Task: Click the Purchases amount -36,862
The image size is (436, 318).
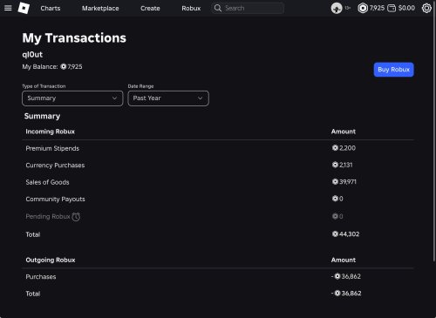Action: [x=346, y=276]
